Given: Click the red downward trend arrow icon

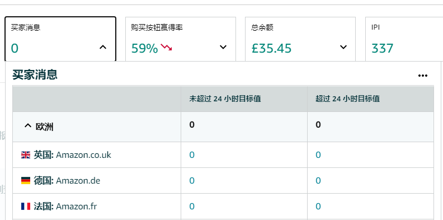Looking at the screenshot, I should tap(167, 47).
